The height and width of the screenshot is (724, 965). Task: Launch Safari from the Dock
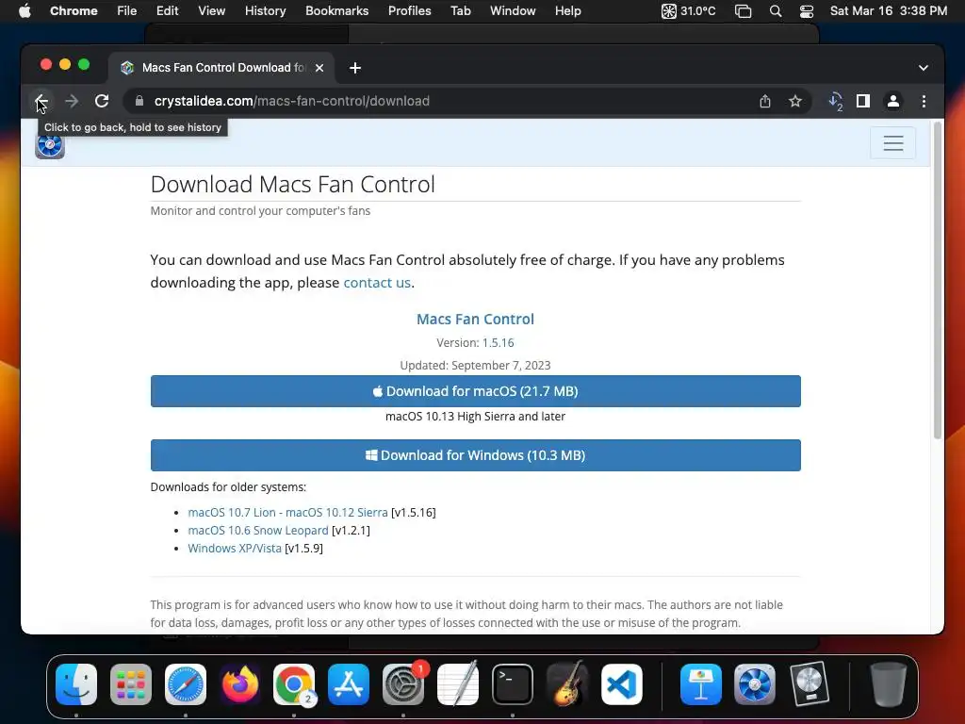[186, 684]
